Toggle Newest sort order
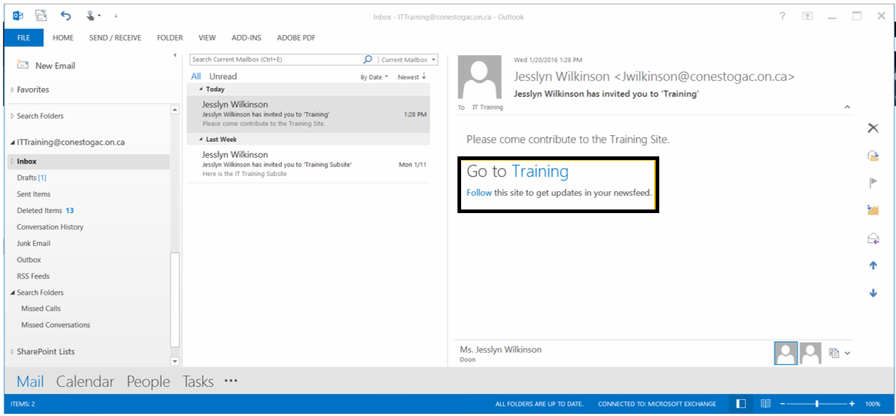Screen dimensions: 896x416 [x=412, y=77]
